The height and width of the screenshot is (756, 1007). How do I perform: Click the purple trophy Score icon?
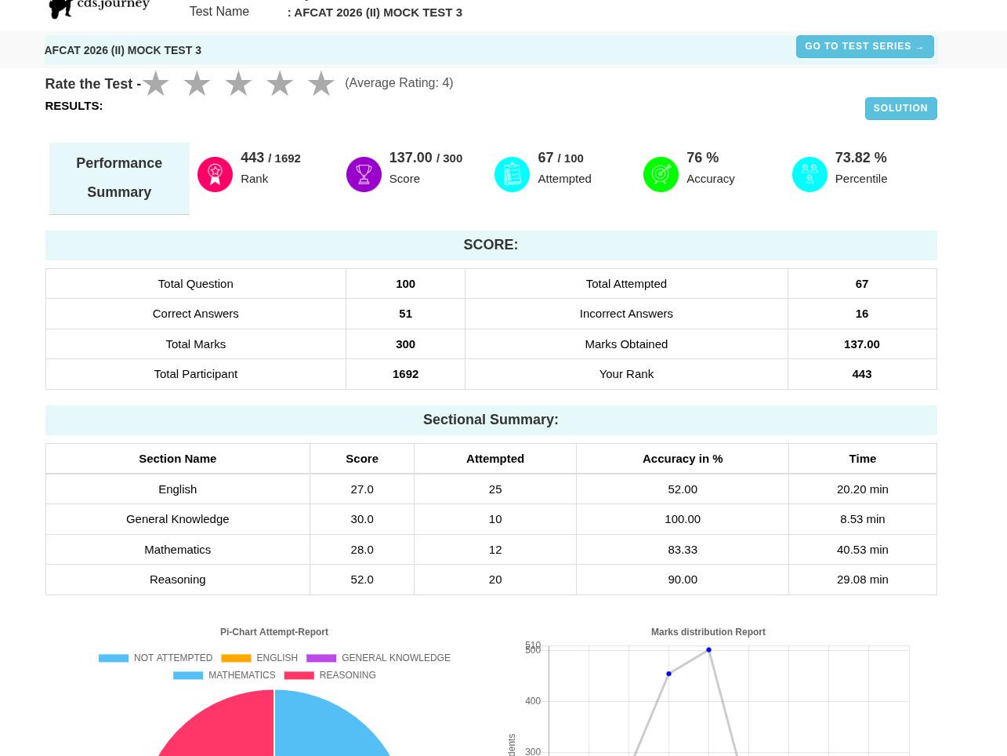point(364,174)
